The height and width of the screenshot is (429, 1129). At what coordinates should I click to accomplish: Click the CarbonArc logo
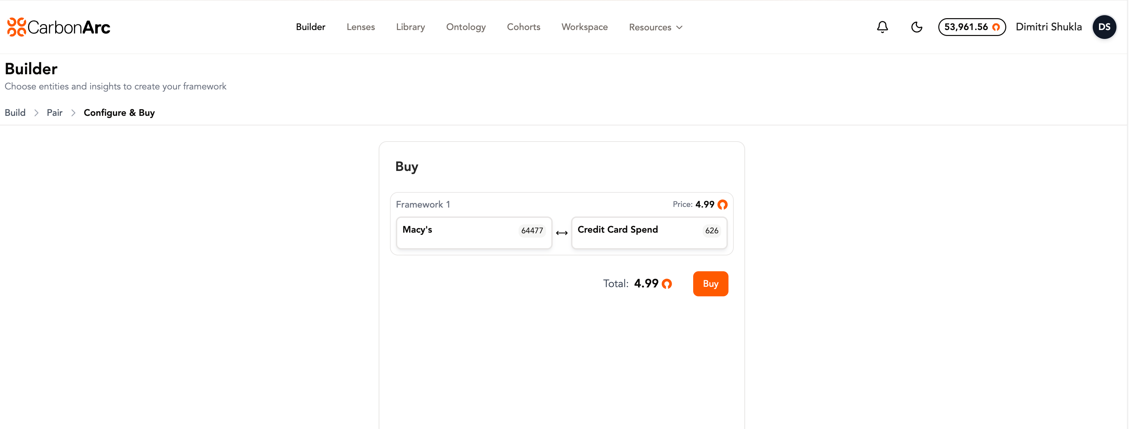tap(59, 27)
